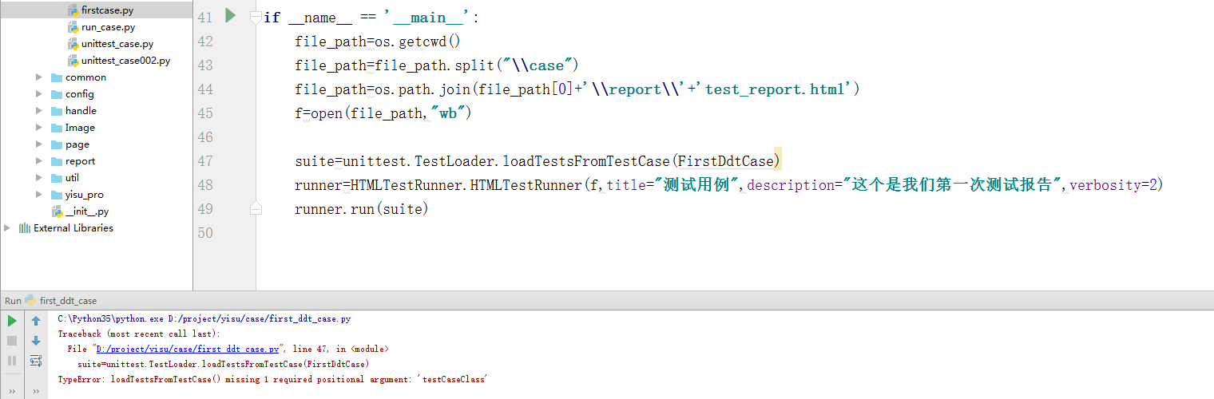
Task: Click the report folder icon
Action: pyautogui.click(x=57, y=161)
